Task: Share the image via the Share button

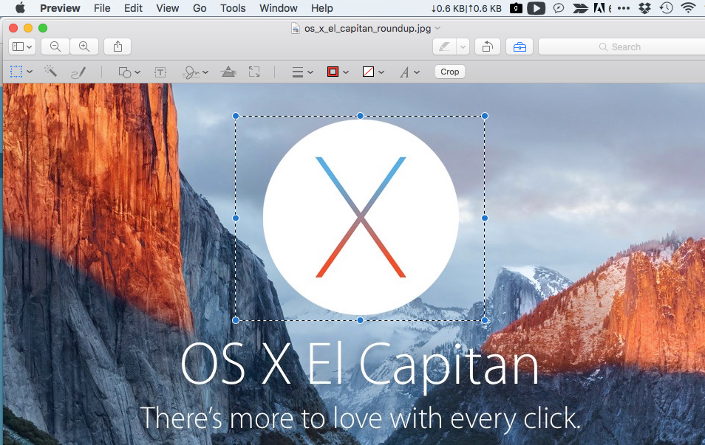Action: 117,46
